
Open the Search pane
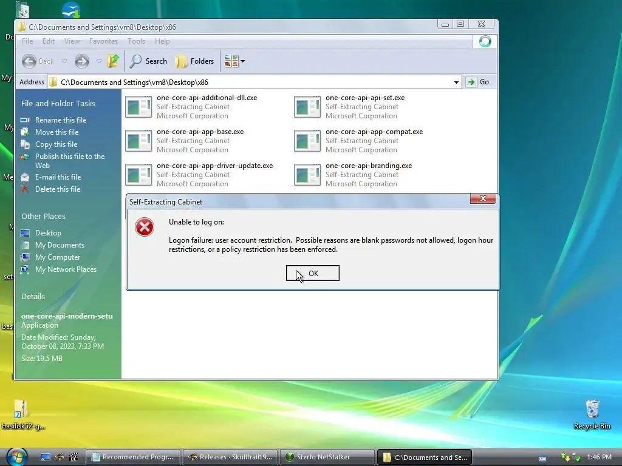pyautogui.click(x=148, y=61)
